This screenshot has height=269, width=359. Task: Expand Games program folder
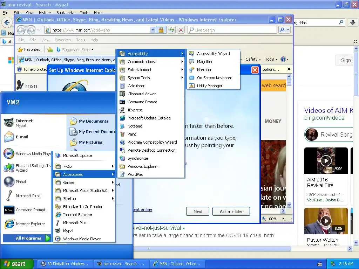pos(84,182)
